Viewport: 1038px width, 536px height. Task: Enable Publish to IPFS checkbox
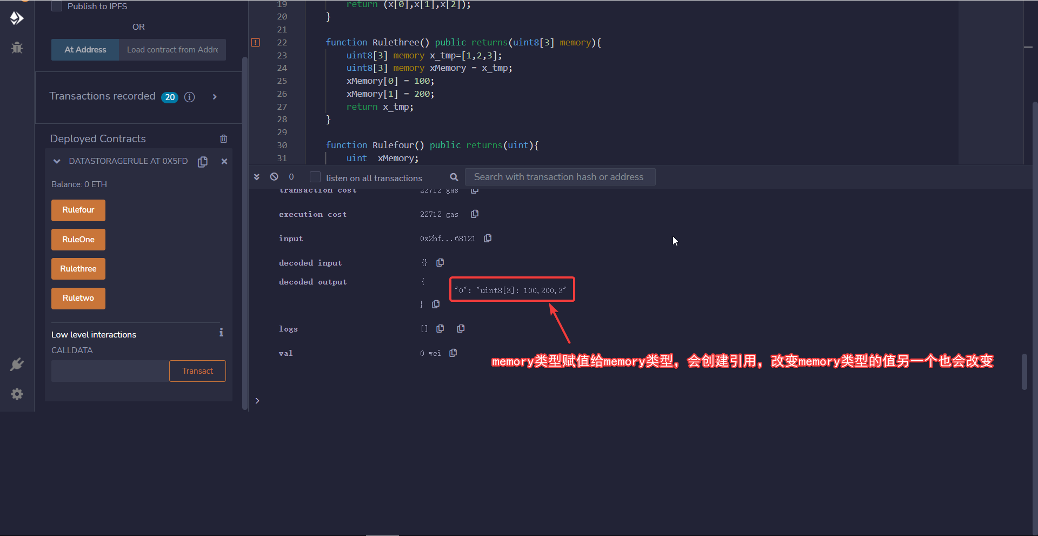point(57,6)
